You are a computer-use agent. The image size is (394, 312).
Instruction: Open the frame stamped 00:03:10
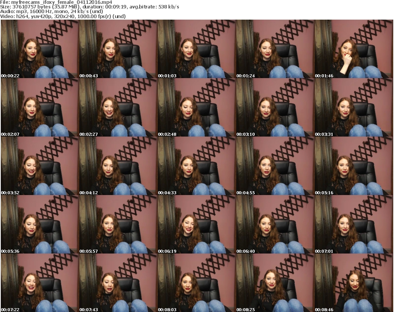275,107
